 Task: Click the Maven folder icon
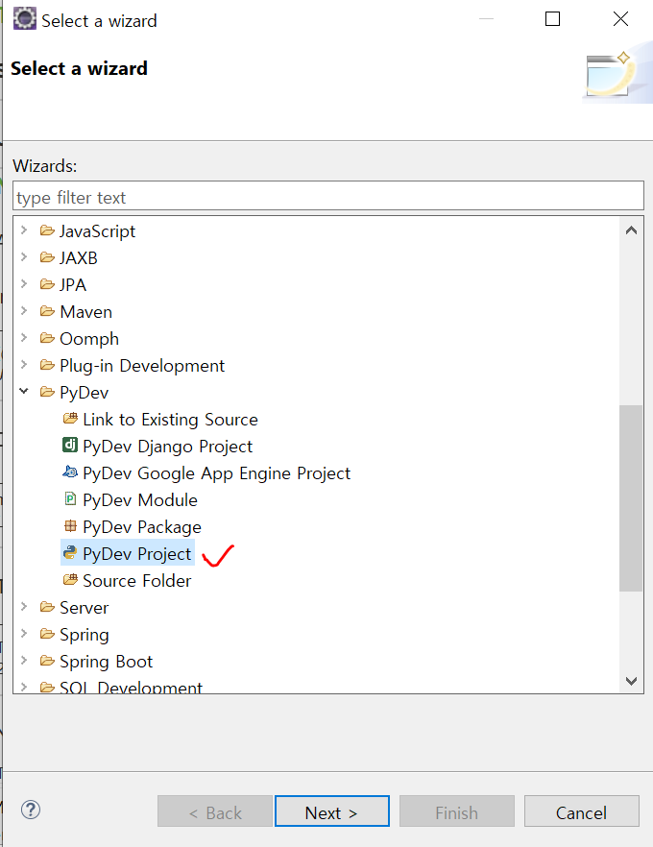click(47, 312)
